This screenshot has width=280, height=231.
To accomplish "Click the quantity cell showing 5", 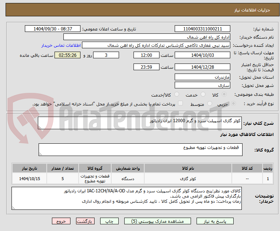I will click(63, 178).
